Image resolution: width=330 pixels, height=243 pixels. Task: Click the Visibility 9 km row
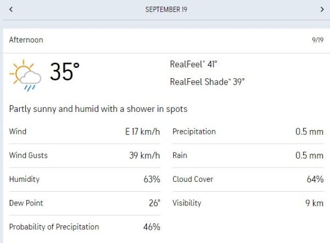248,203
